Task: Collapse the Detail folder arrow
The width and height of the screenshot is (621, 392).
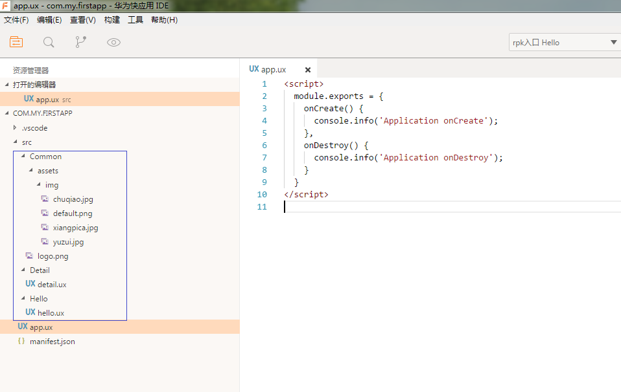Action: coord(23,270)
